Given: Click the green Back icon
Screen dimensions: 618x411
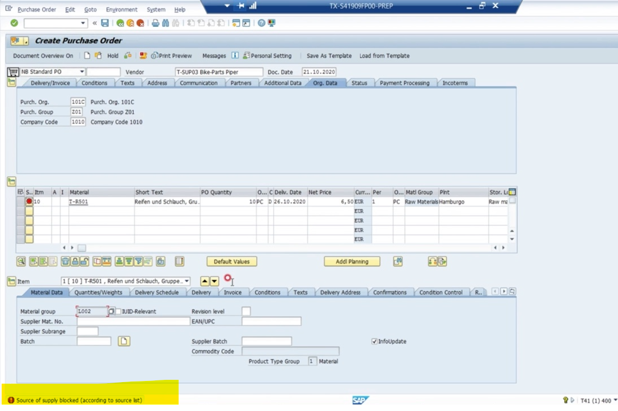Looking at the screenshot, I should point(120,23).
